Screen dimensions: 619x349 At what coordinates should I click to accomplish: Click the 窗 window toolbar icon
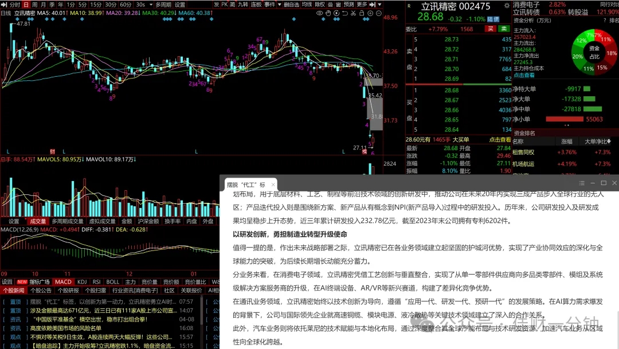pos(339,5)
